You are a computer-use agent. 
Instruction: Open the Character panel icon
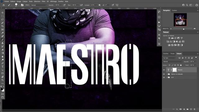click(159, 35)
